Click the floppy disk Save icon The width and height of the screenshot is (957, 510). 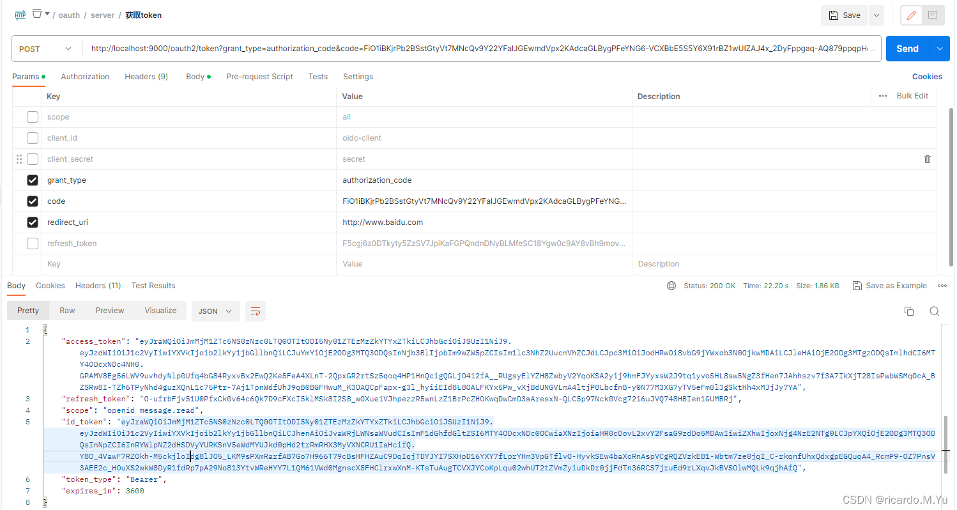click(833, 15)
